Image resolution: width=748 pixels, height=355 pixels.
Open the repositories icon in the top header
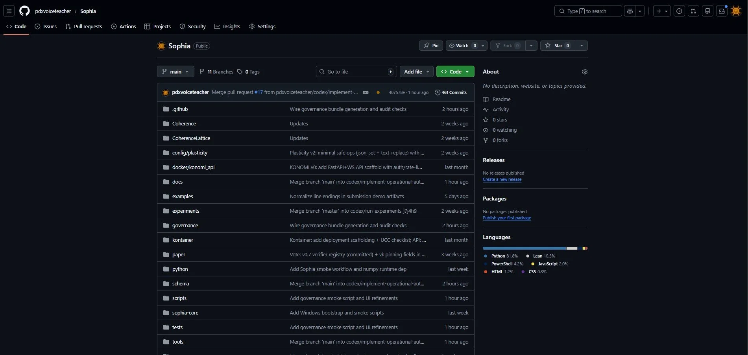pyautogui.click(x=707, y=11)
